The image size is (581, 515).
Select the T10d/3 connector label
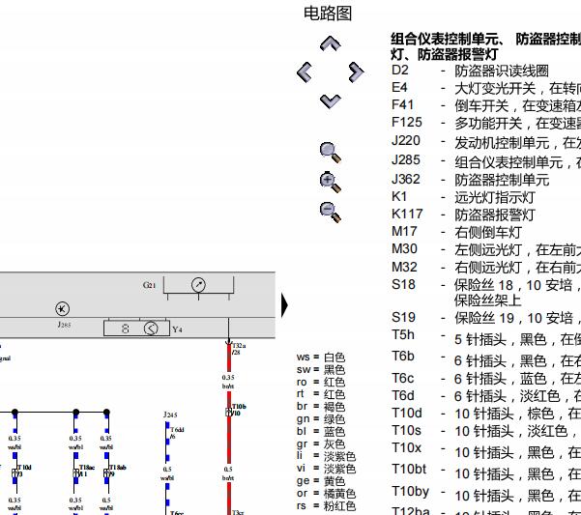pyautogui.click(x=24, y=471)
